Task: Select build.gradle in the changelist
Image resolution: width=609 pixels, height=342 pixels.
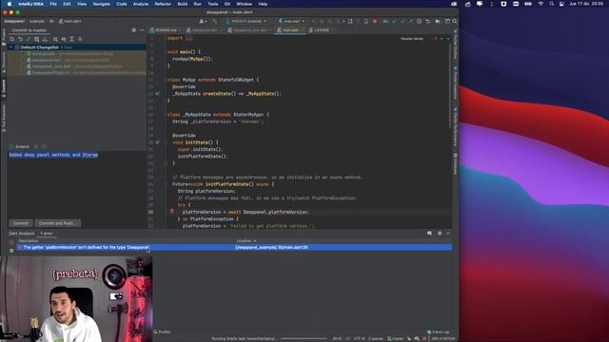Action: 44,53
